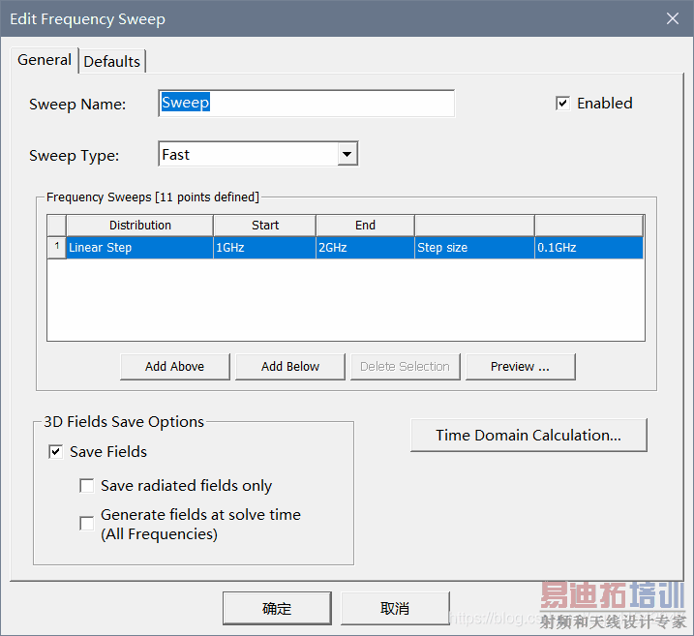Close the Edit Frequency Sweep dialog
This screenshot has height=636, width=694.
pos(673,18)
